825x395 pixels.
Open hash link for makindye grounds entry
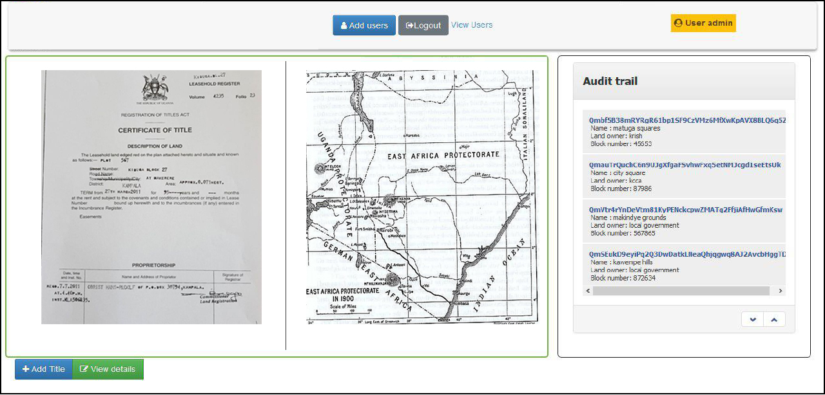(x=686, y=210)
